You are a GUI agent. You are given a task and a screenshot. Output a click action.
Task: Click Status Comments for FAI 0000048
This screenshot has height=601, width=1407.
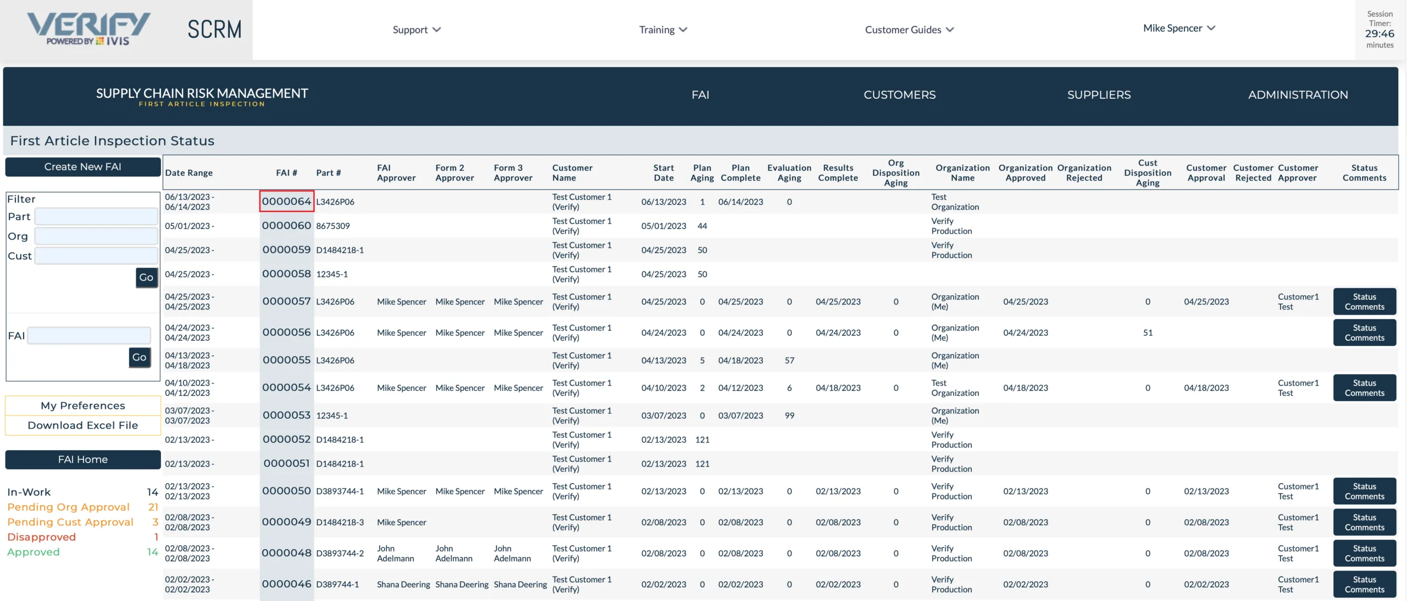(1364, 553)
